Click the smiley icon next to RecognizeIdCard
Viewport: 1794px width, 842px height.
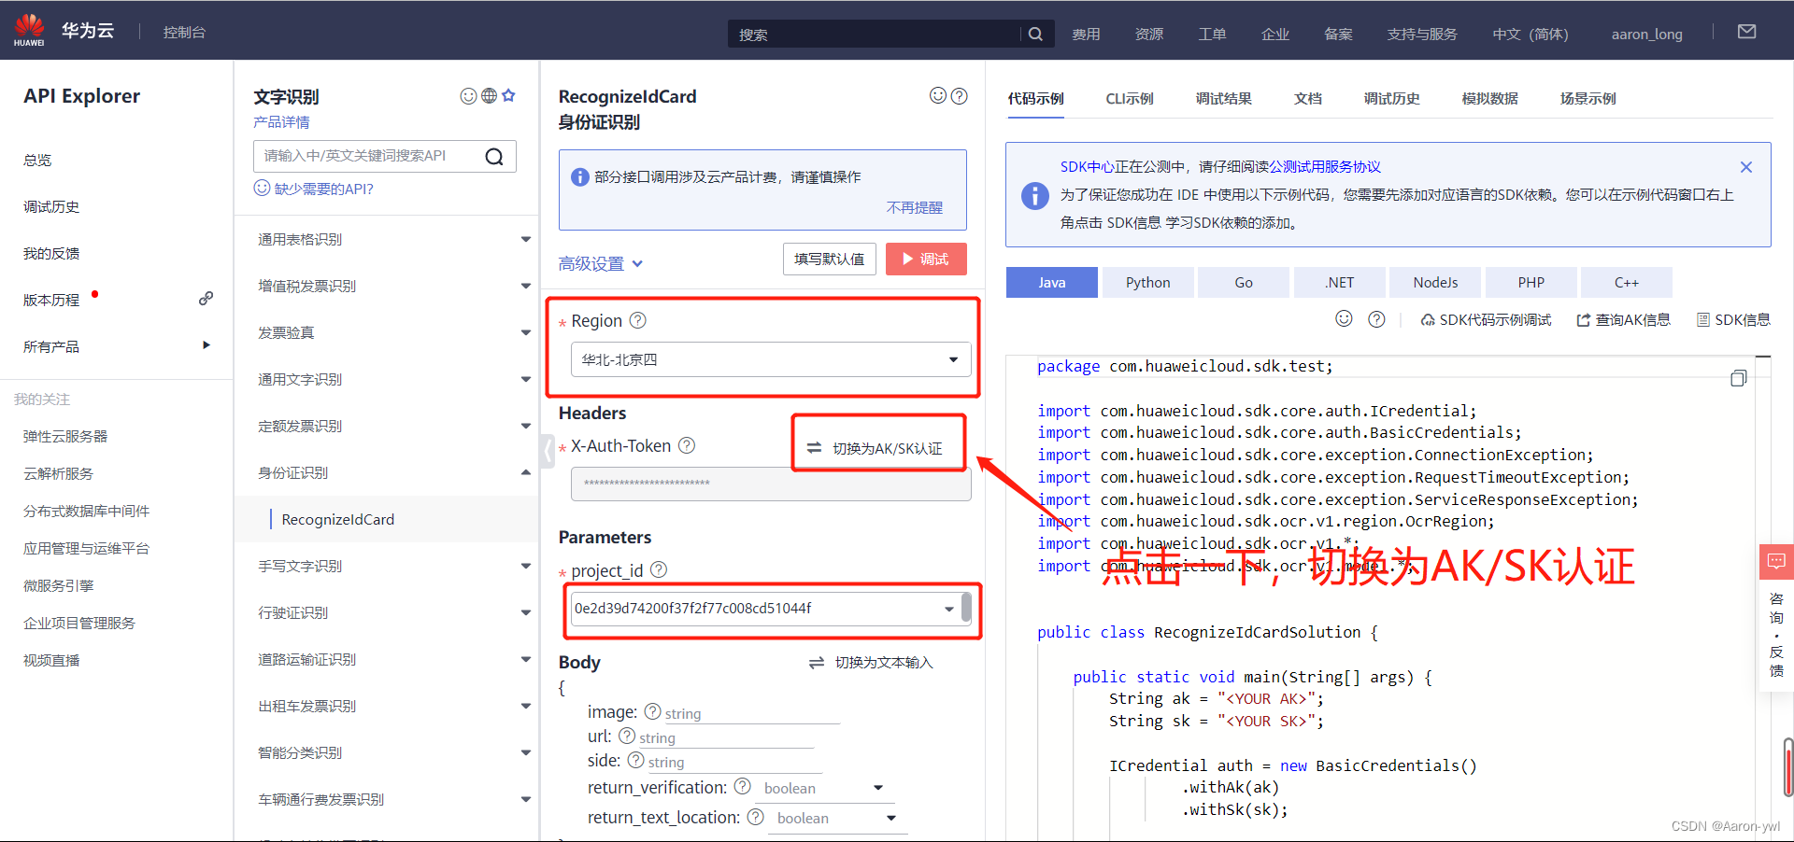coord(938,95)
